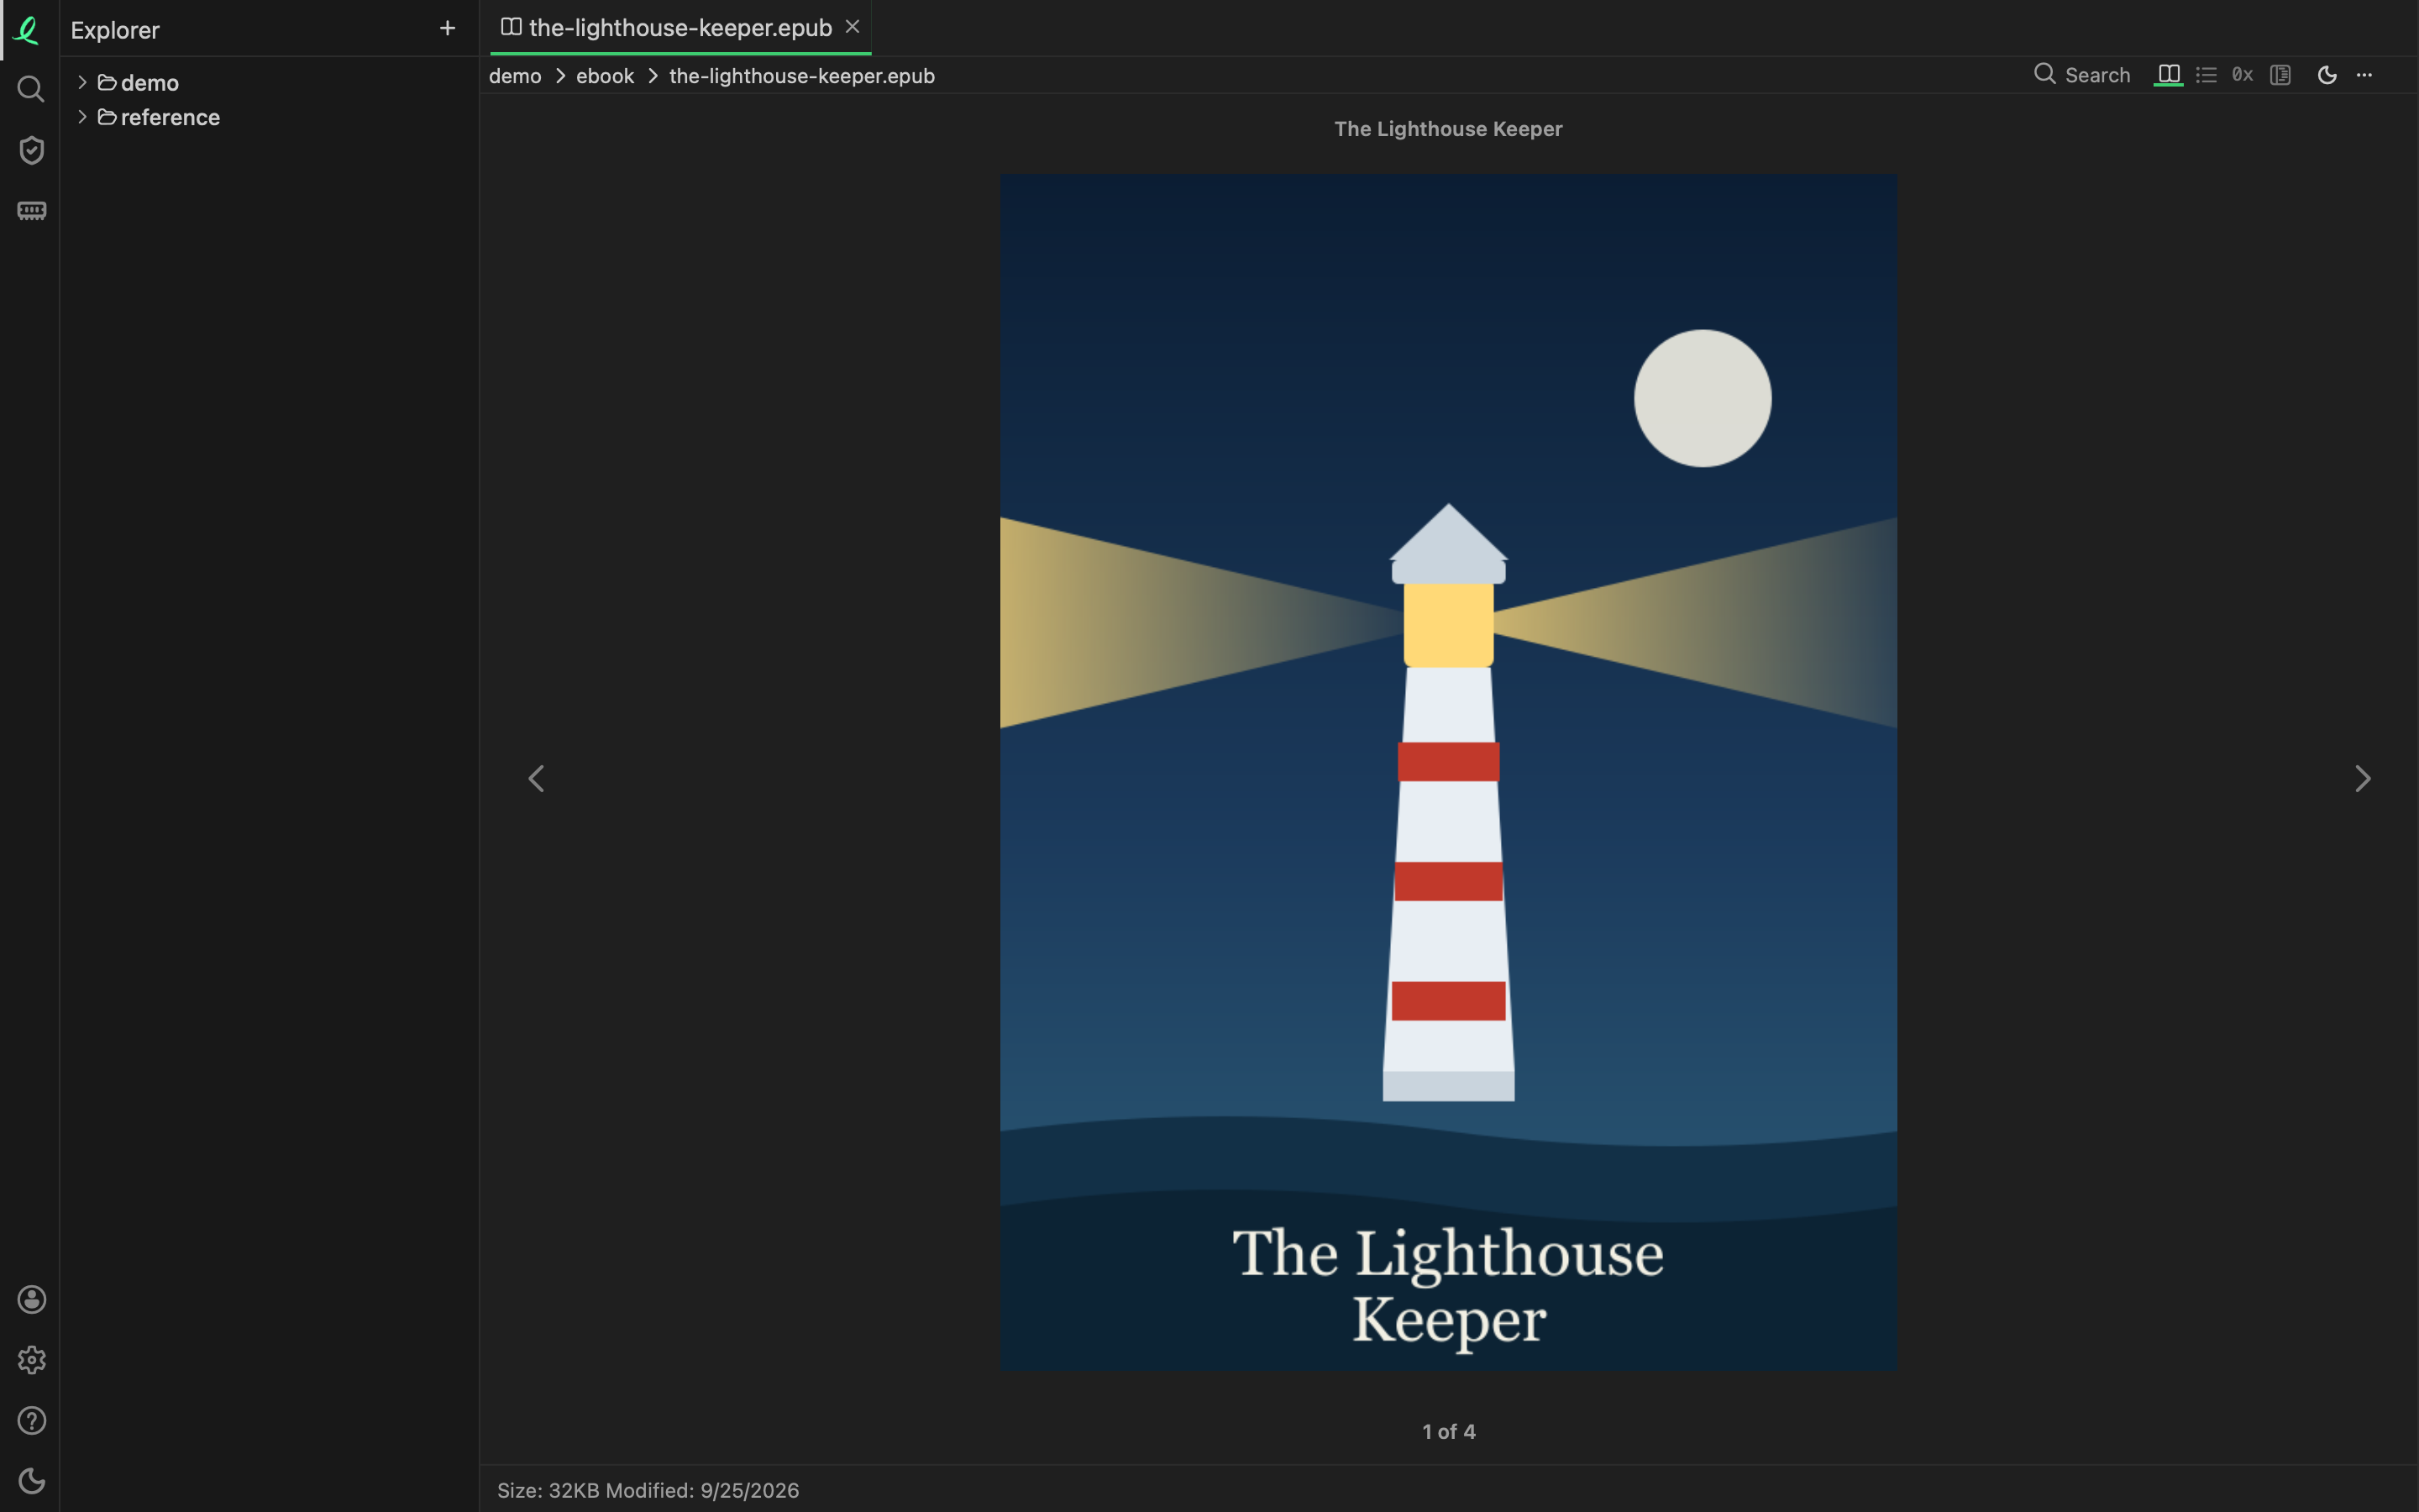Click the demo breadcrumb segment
This screenshot has width=2419, height=1512.
pyautogui.click(x=515, y=76)
